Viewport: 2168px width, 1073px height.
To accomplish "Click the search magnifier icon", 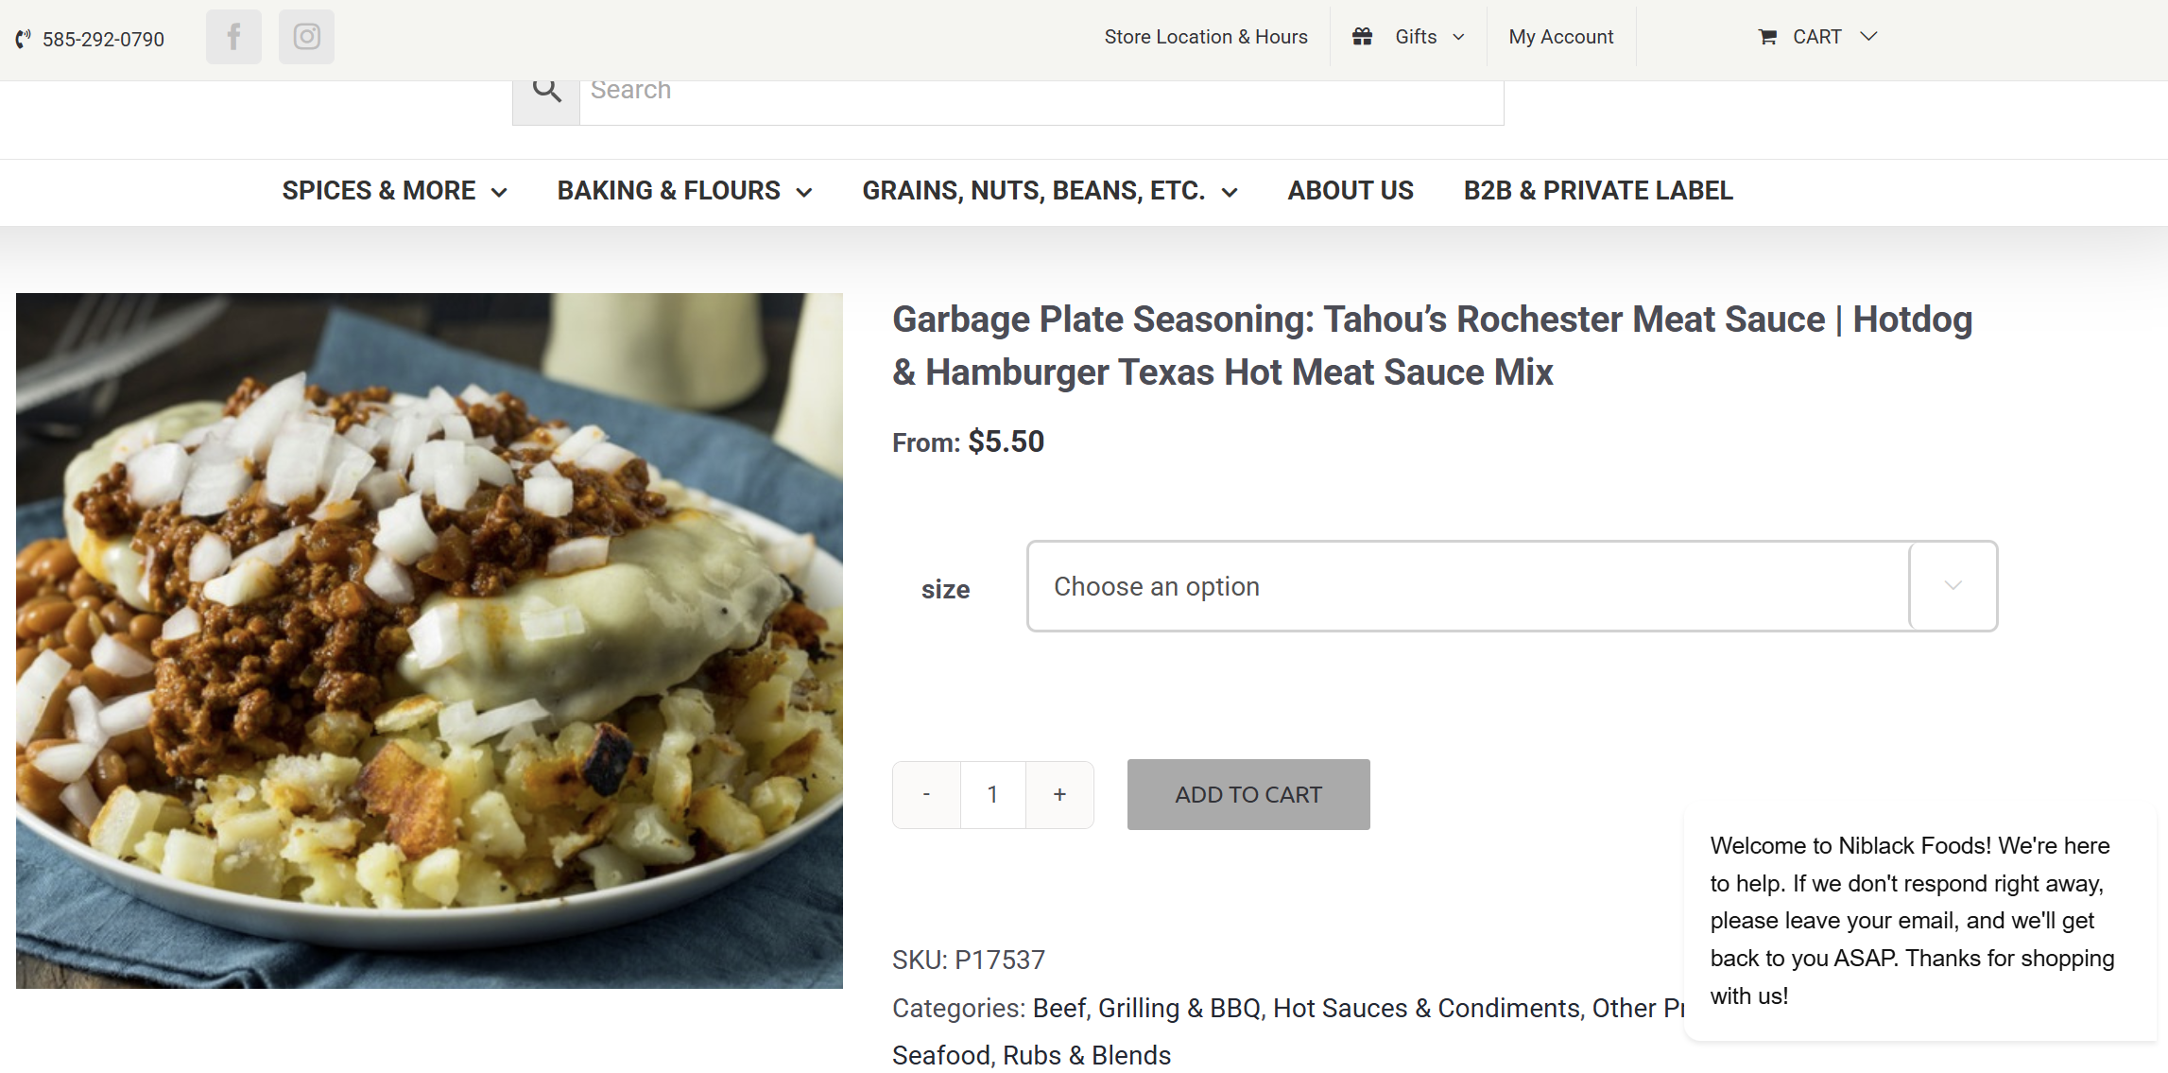I will 546,92.
